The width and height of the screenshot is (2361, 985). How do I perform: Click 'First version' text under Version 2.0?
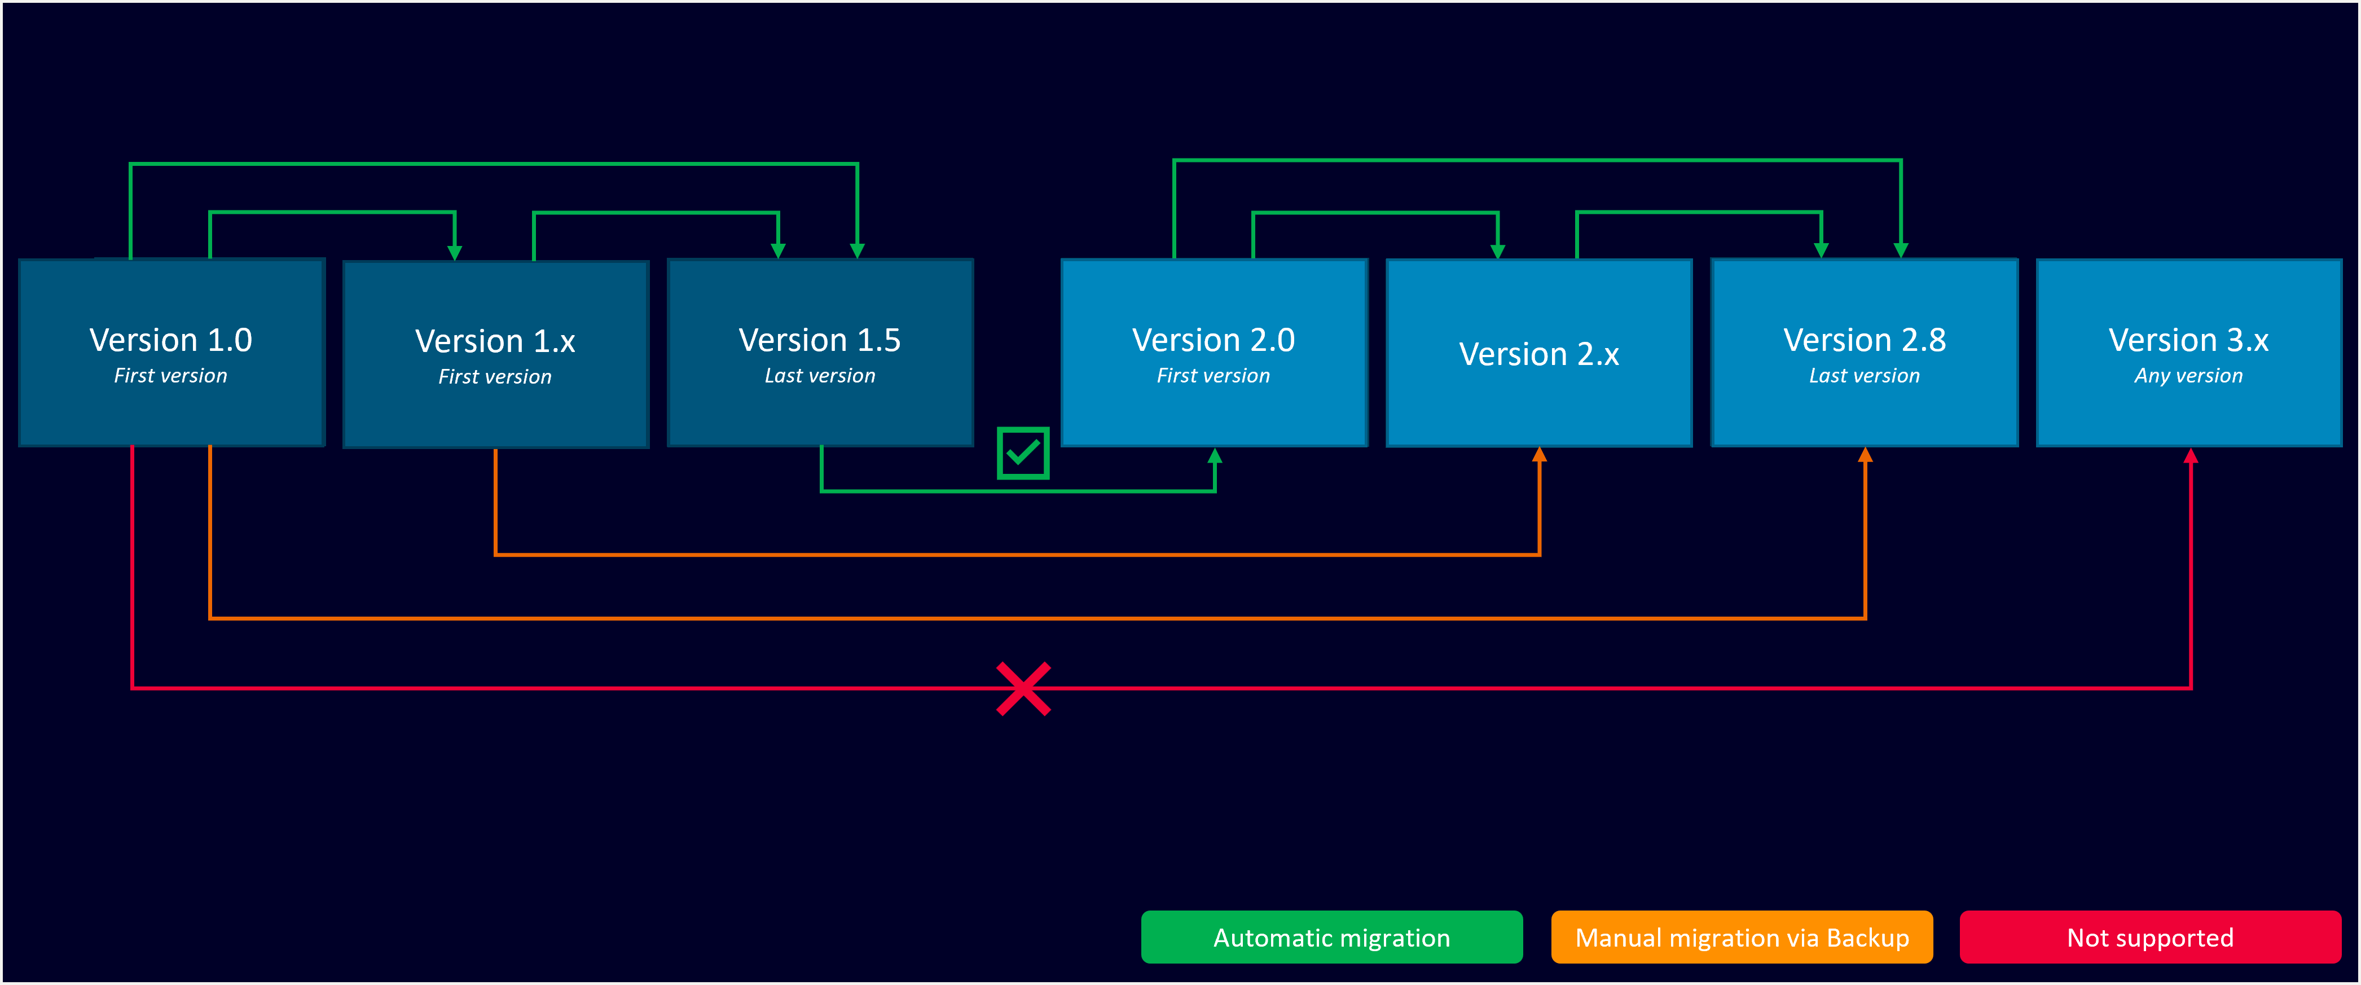(1214, 376)
